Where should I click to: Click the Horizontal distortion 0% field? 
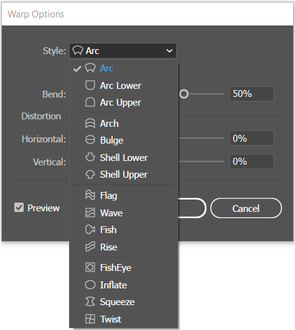point(251,138)
